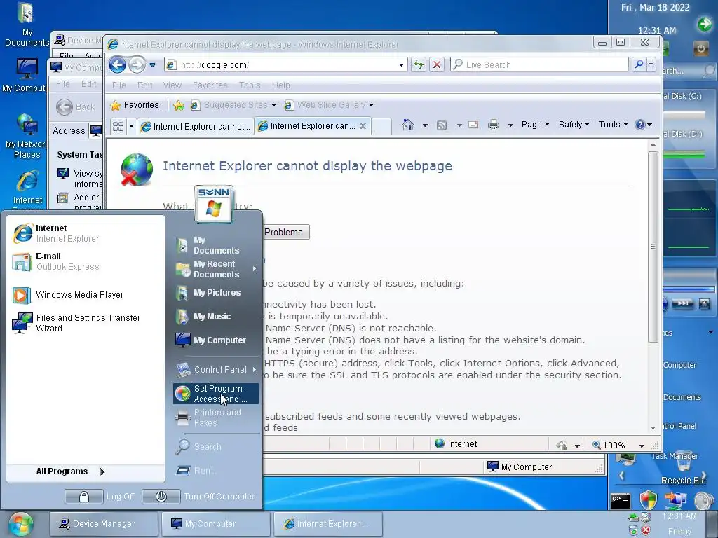Click the security shield sidebar icon
Screen dimensions: 718x538
649,500
